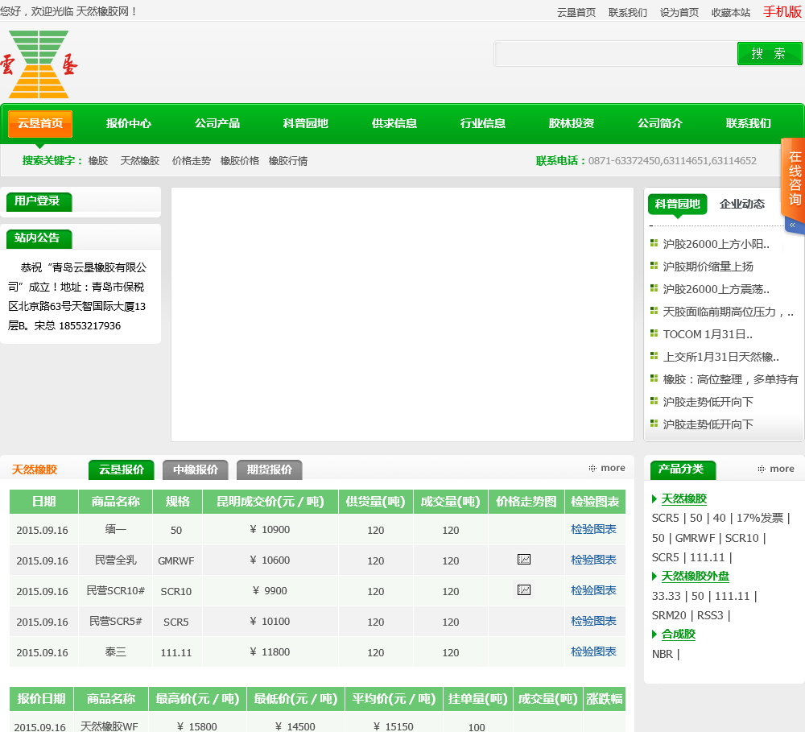Open 合成胶 product category
Image resolution: width=805 pixels, height=732 pixels.
pos(678,634)
